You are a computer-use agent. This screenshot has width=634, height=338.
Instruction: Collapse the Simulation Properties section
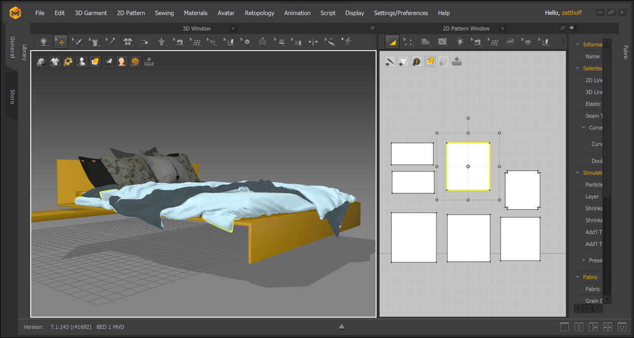click(578, 173)
